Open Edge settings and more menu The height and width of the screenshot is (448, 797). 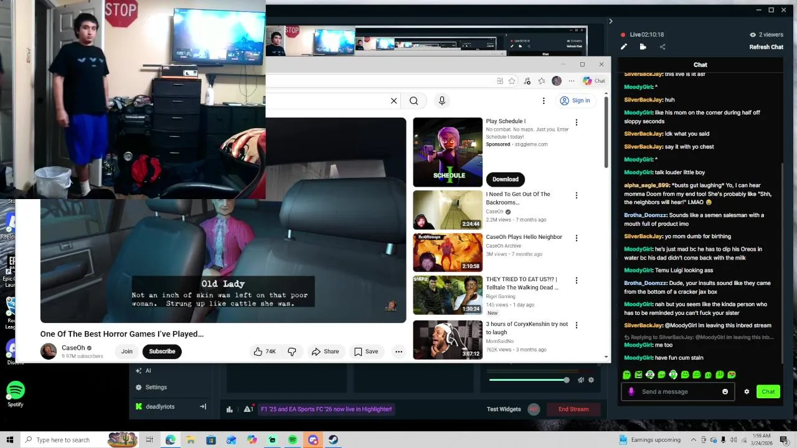pos(572,81)
